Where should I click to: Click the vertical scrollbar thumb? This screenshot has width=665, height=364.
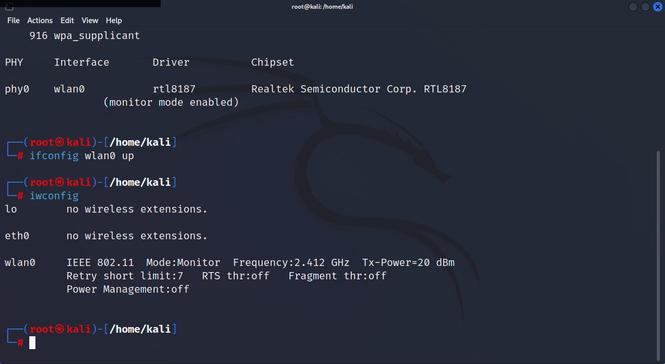coord(659,255)
